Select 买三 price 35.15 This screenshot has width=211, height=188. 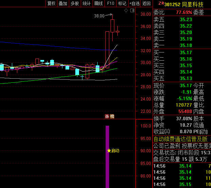point(186,65)
